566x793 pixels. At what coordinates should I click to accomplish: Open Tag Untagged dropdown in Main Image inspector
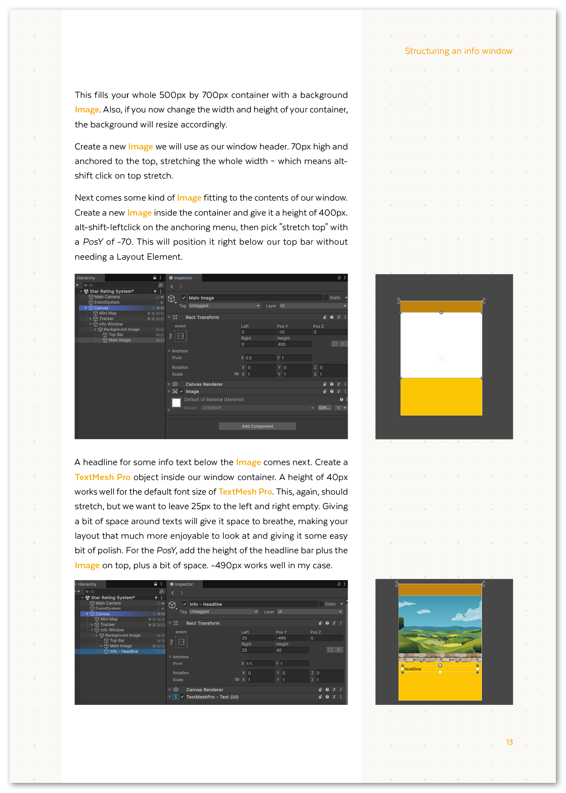pos(225,305)
